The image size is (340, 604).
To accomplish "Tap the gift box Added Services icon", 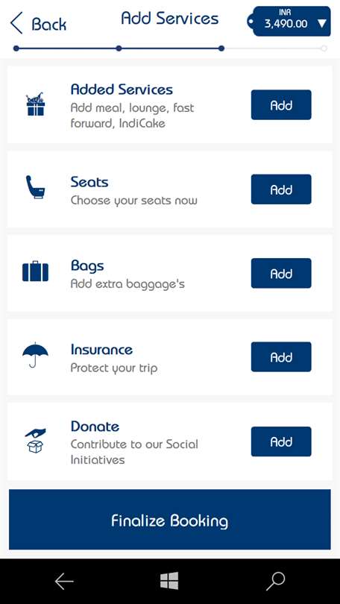I will coord(36,104).
